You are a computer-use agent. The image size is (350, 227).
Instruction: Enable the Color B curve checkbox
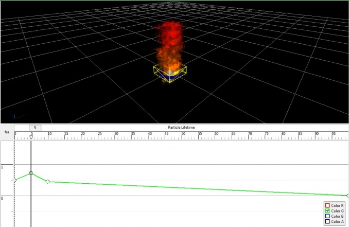327,216
